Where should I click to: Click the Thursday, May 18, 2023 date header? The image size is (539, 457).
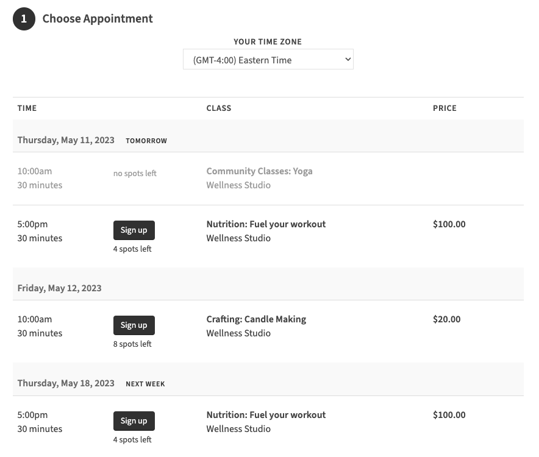pos(66,383)
